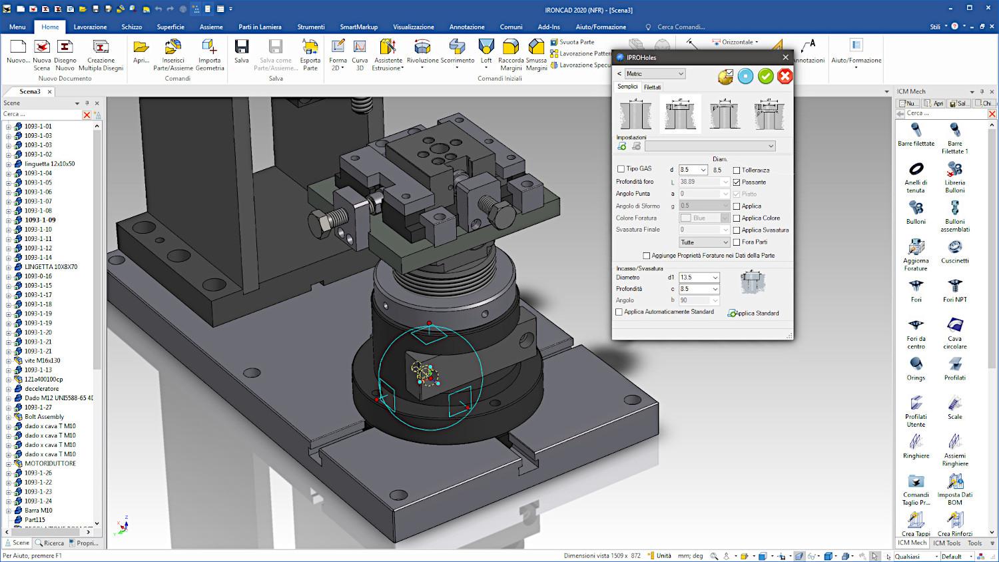Confirm hole with green checkmark icon

coord(765,77)
